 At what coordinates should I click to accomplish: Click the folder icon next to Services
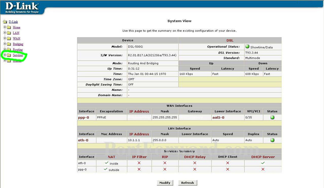point(9,55)
